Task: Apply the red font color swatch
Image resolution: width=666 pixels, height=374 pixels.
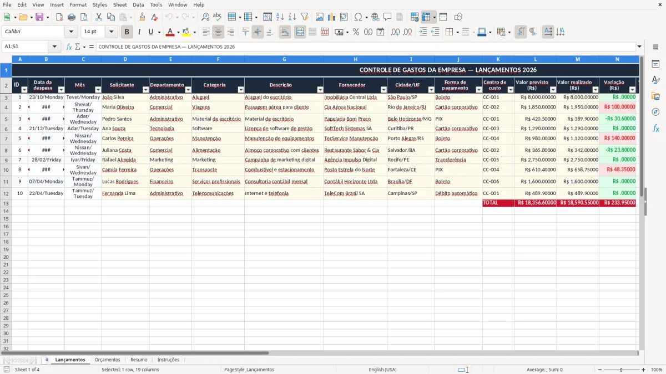Action: [x=170, y=32]
